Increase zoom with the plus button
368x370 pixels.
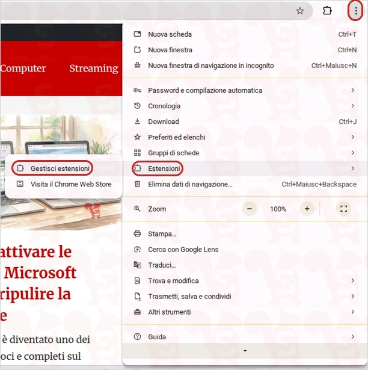click(x=307, y=209)
